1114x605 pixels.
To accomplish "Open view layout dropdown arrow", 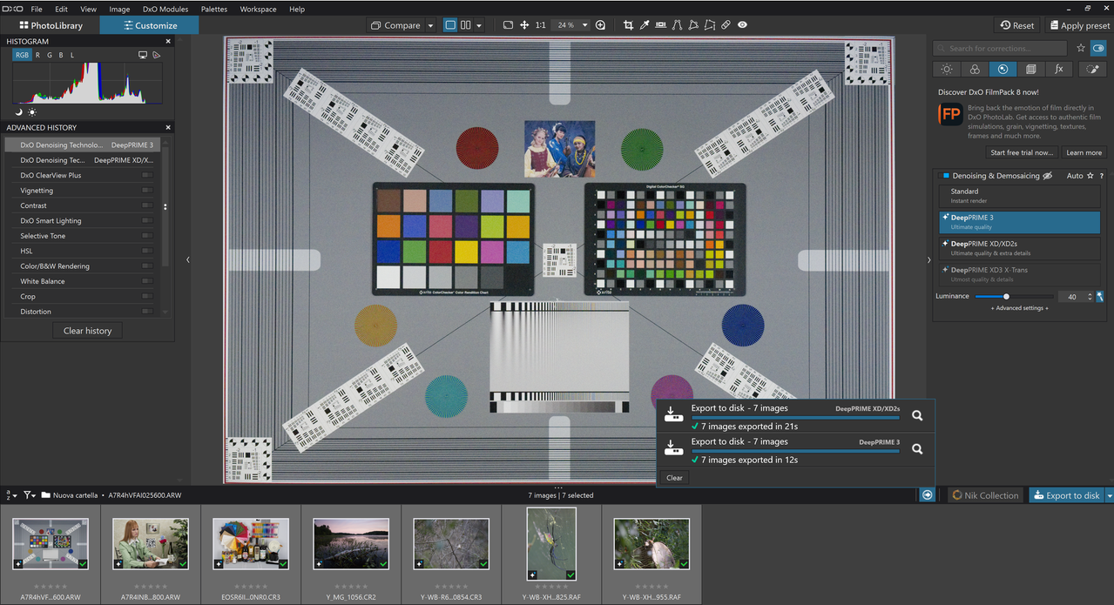I will point(479,25).
